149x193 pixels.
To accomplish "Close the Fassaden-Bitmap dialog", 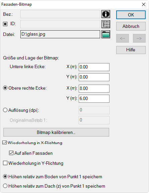I will click(143, 4).
